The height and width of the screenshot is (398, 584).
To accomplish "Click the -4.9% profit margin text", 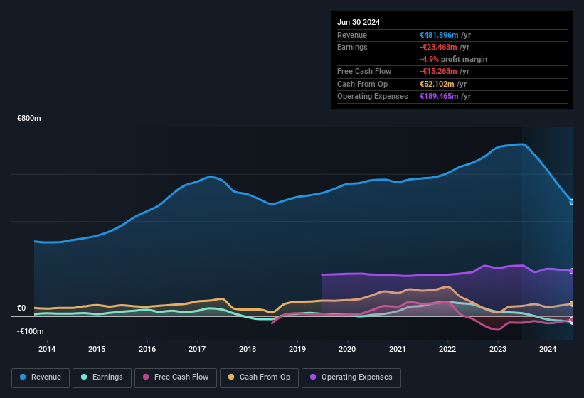I will 453,59.
